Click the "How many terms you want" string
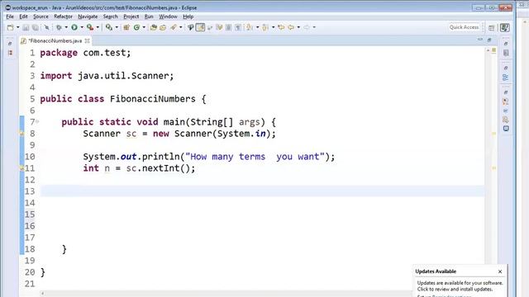The image size is (529, 297). pos(255,157)
